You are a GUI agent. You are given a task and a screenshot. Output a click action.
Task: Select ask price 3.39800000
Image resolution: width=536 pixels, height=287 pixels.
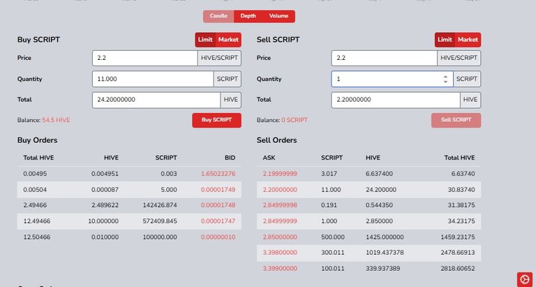(x=280, y=253)
